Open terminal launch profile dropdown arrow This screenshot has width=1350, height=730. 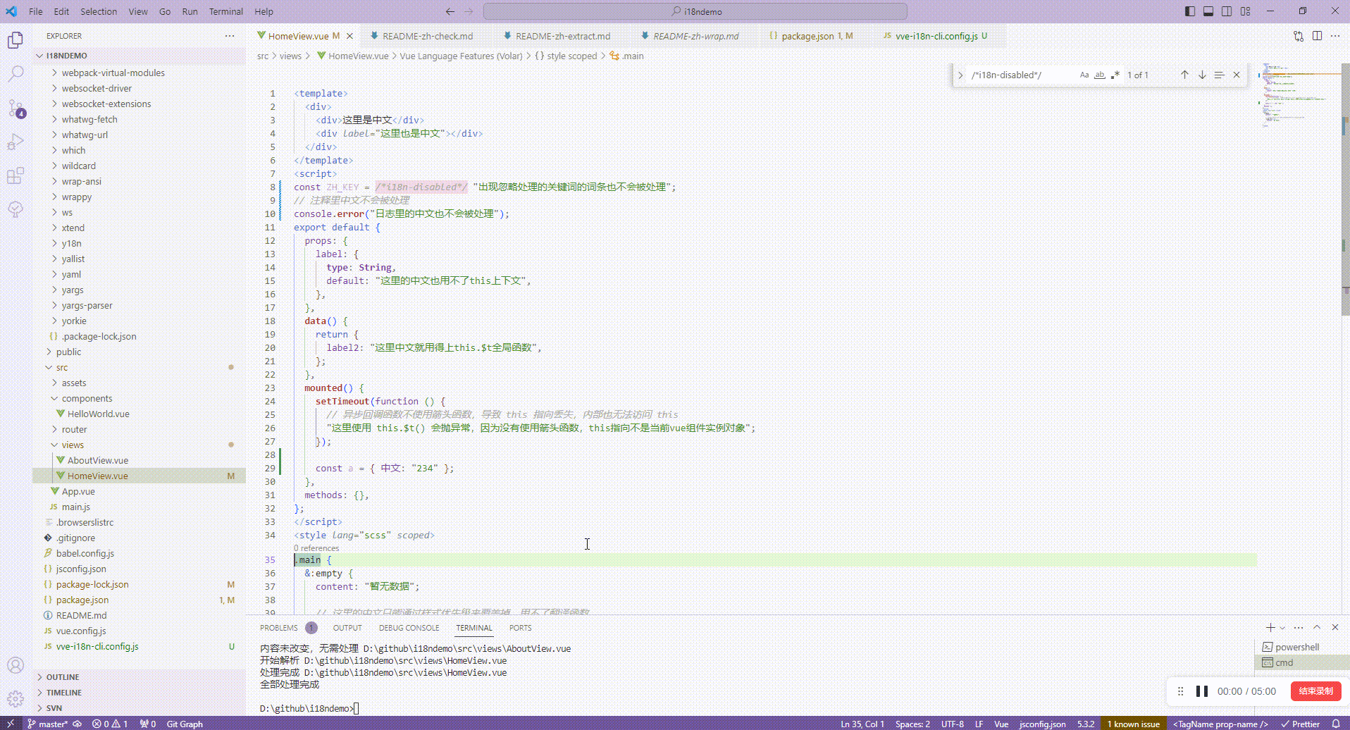[x=1282, y=627]
